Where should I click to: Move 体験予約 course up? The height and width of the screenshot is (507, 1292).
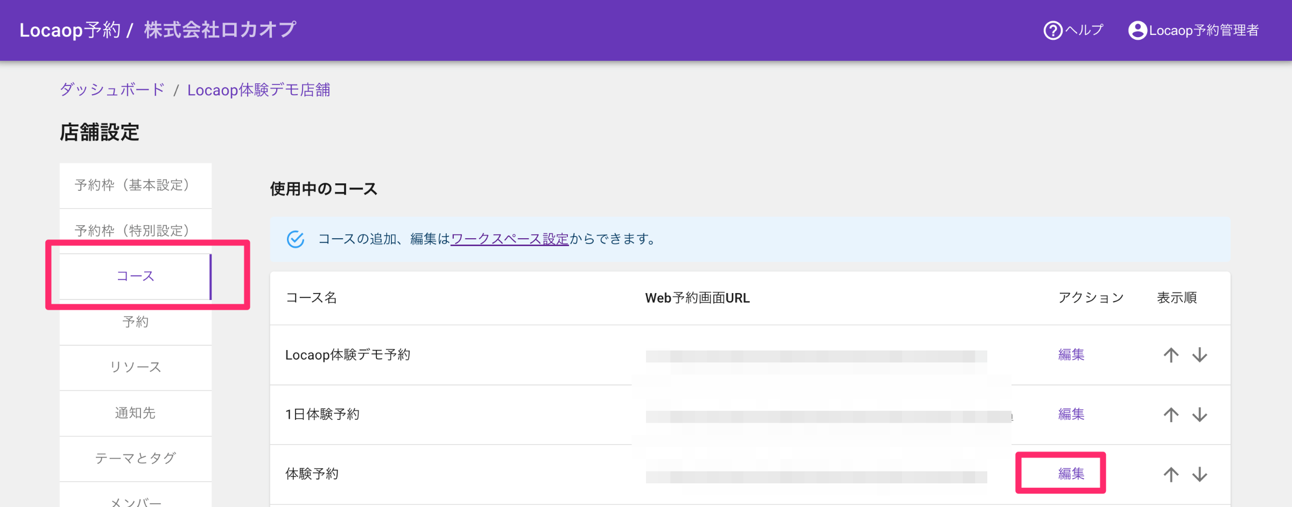point(1171,474)
